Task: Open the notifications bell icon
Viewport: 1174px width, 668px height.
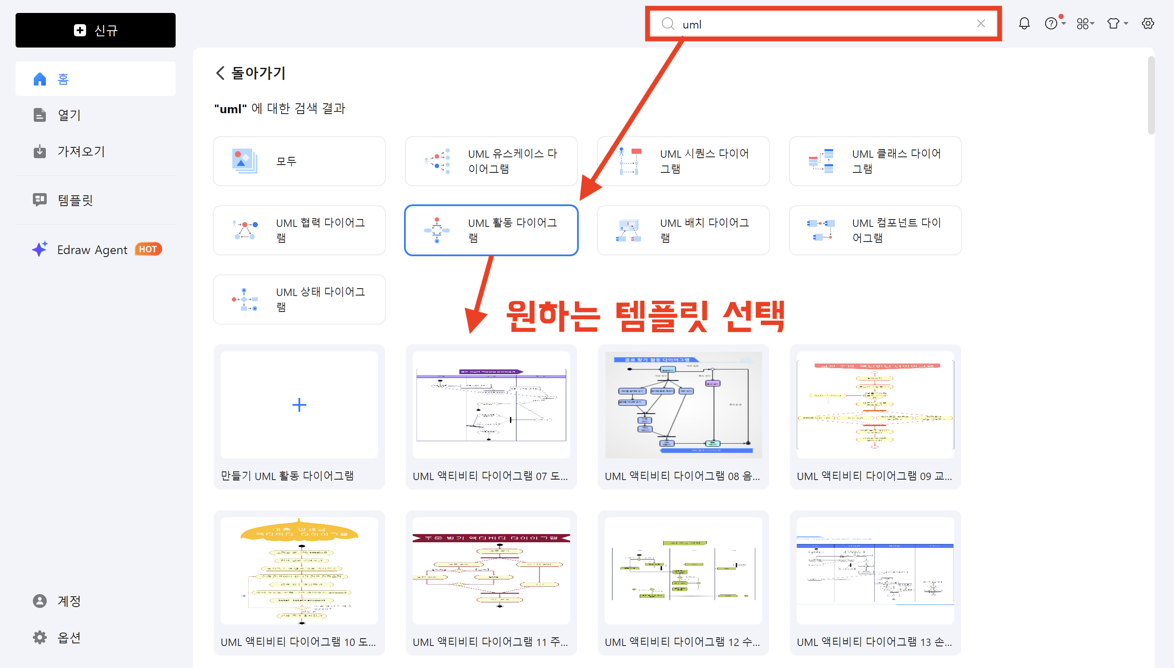Action: (x=1024, y=23)
